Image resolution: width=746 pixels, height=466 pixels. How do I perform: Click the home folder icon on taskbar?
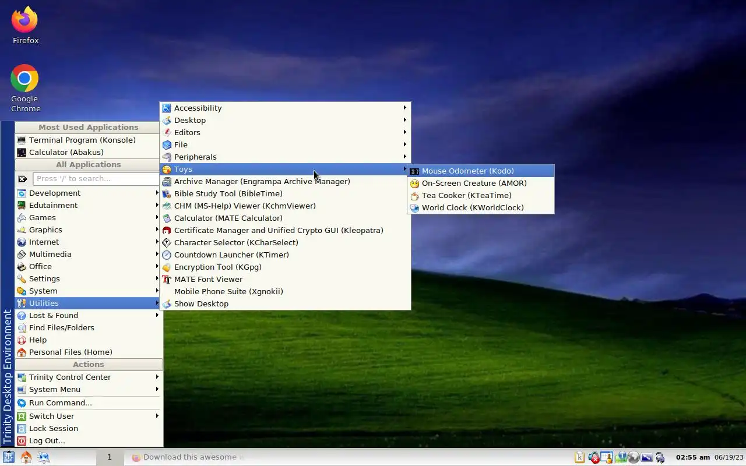(x=26, y=457)
